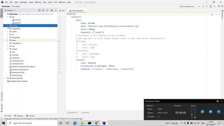Click the Windows Start button
The width and height of the screenshot is (224, 126).
[x=3, y=123]
